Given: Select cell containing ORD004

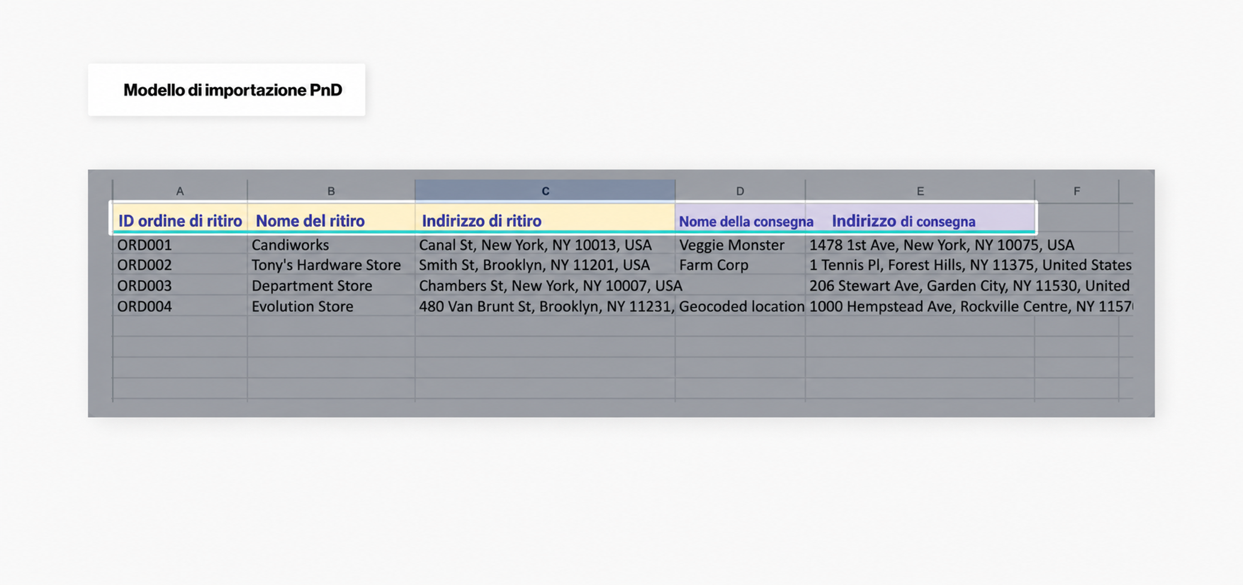Looking at the screenshot, I should [180, 306].
